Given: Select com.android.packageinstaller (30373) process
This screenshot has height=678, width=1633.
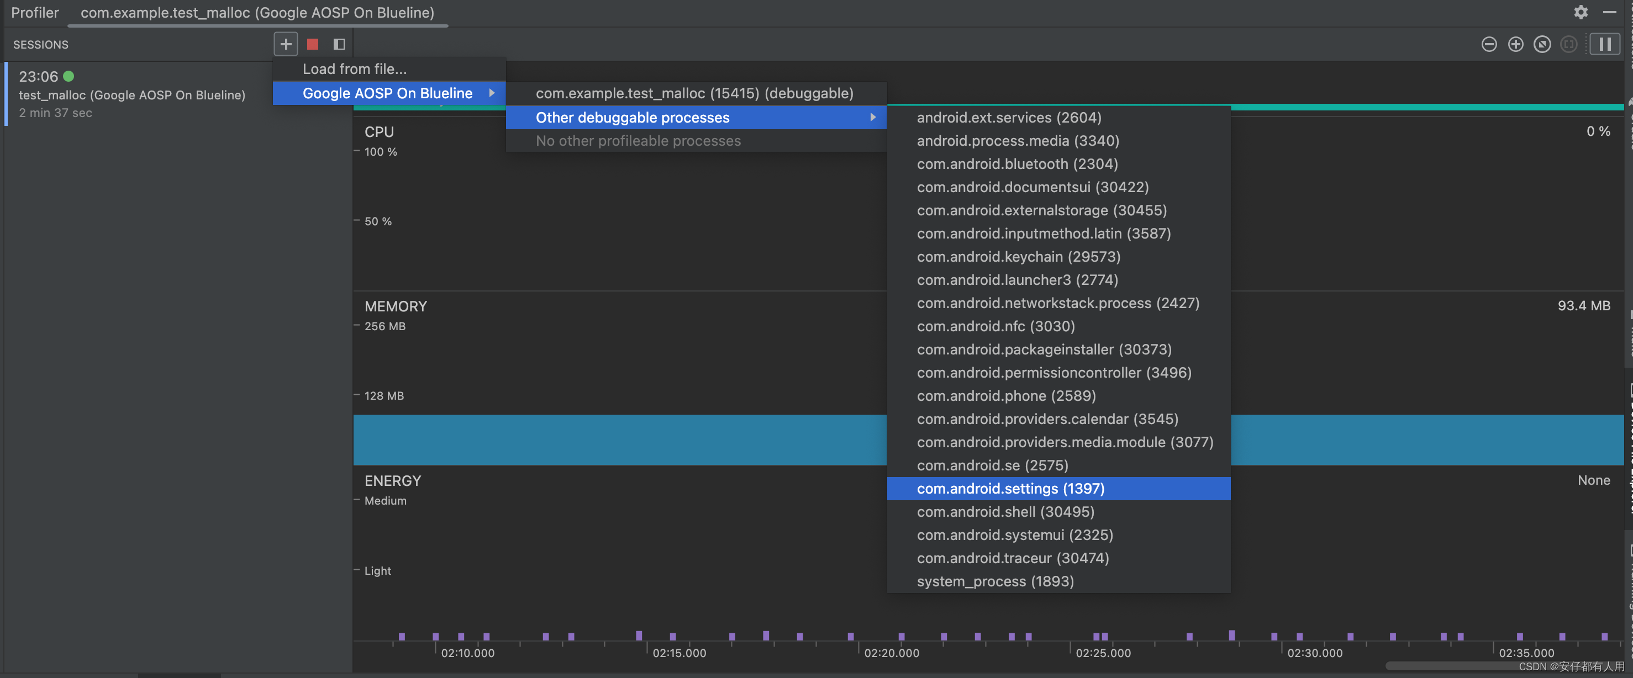Looking at the screenshot, I should [x=1058, y=349].
